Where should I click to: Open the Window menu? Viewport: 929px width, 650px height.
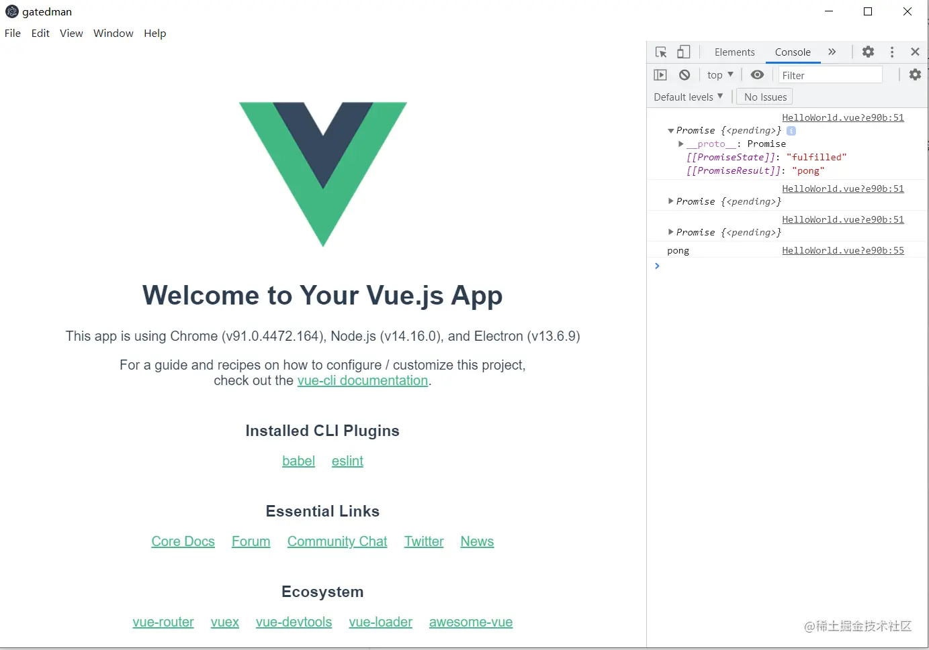pyautogui.click(x=114, y=33)
